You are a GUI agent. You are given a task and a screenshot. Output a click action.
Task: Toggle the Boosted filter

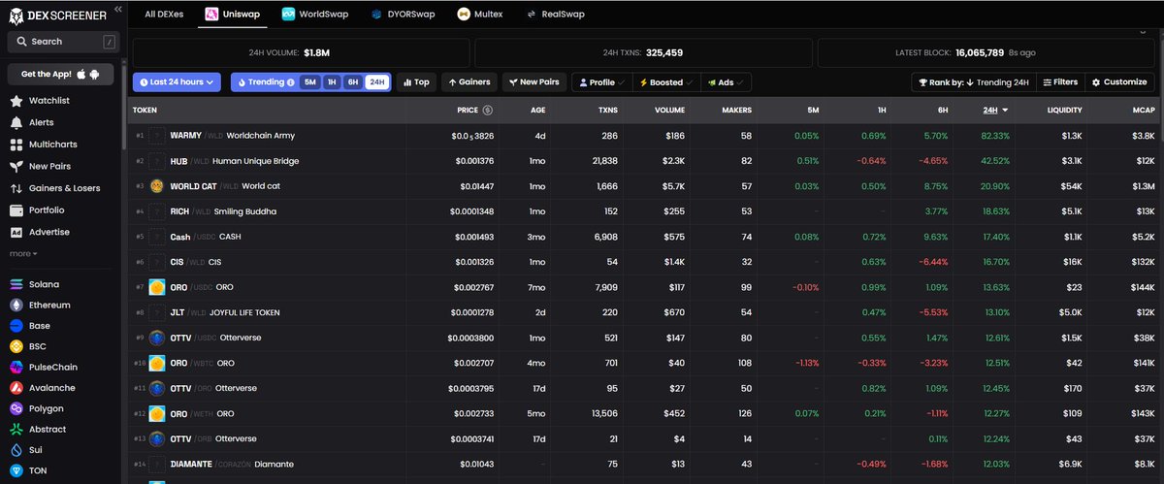pos(665,82)
